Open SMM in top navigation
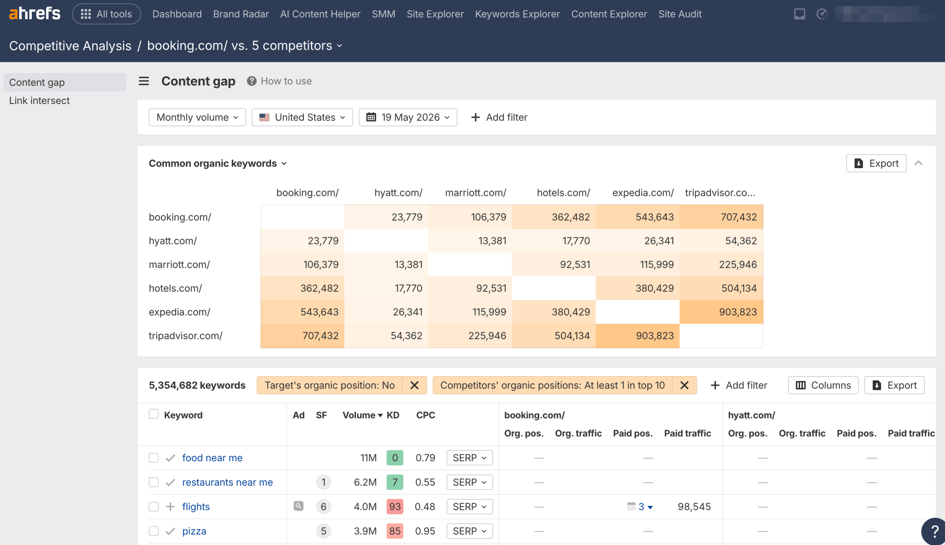The image size is (945, 545). [x=383, y=14]
